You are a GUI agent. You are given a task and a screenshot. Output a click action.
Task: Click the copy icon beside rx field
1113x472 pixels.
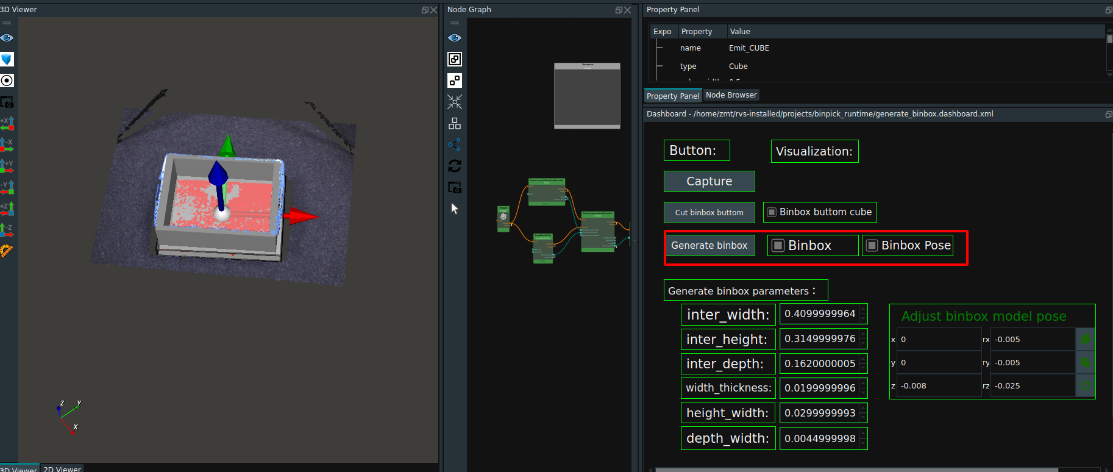[x=1085, y=339]
